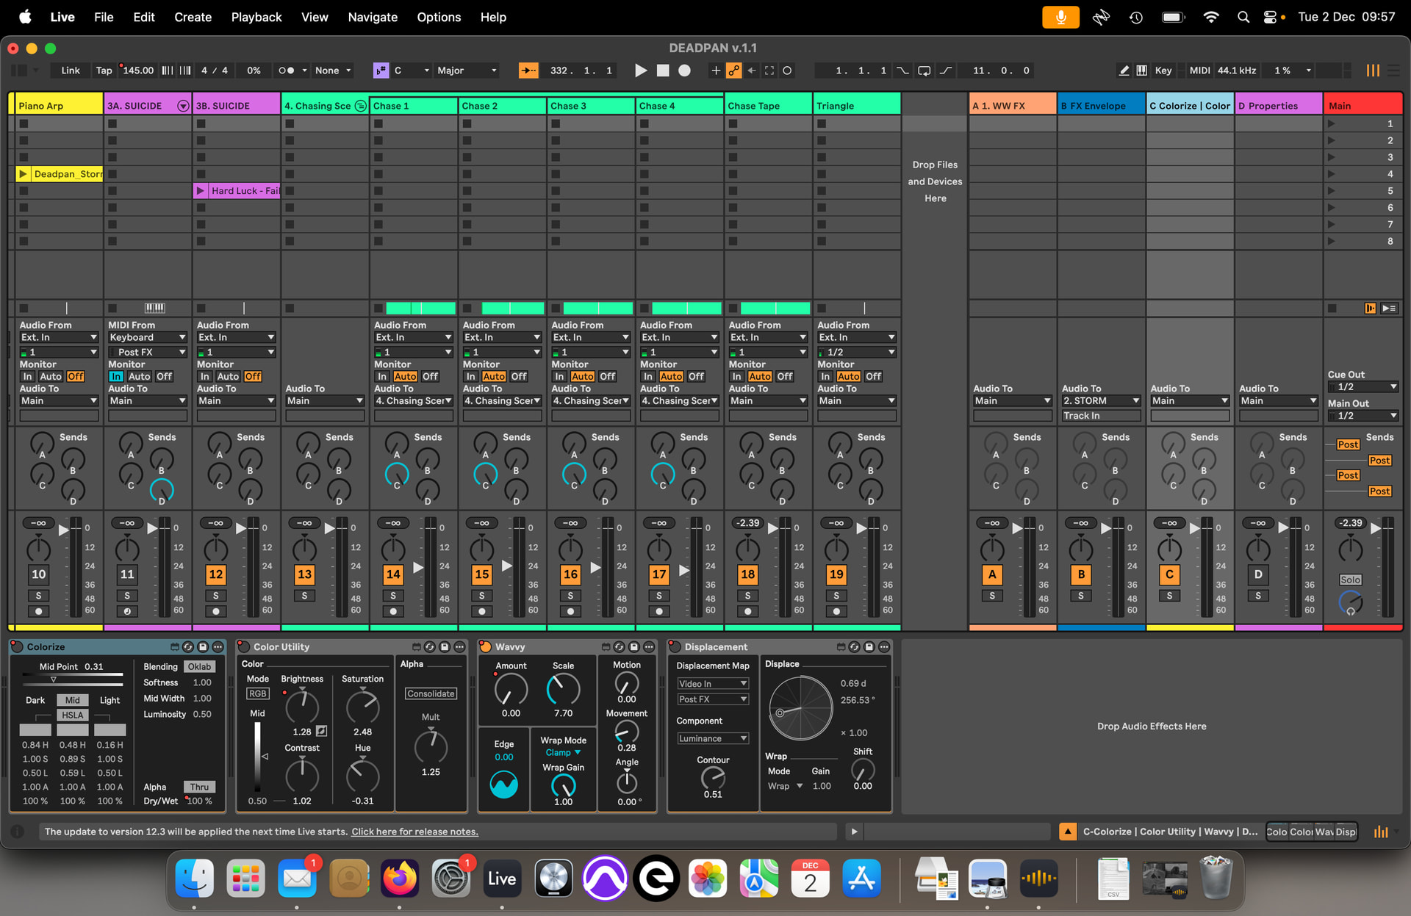Click here for release notes link

pyautogui.click(x=414, y=832)
